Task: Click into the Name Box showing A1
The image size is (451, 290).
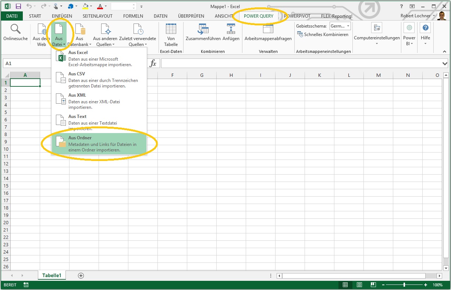Action: click(26, 64)
